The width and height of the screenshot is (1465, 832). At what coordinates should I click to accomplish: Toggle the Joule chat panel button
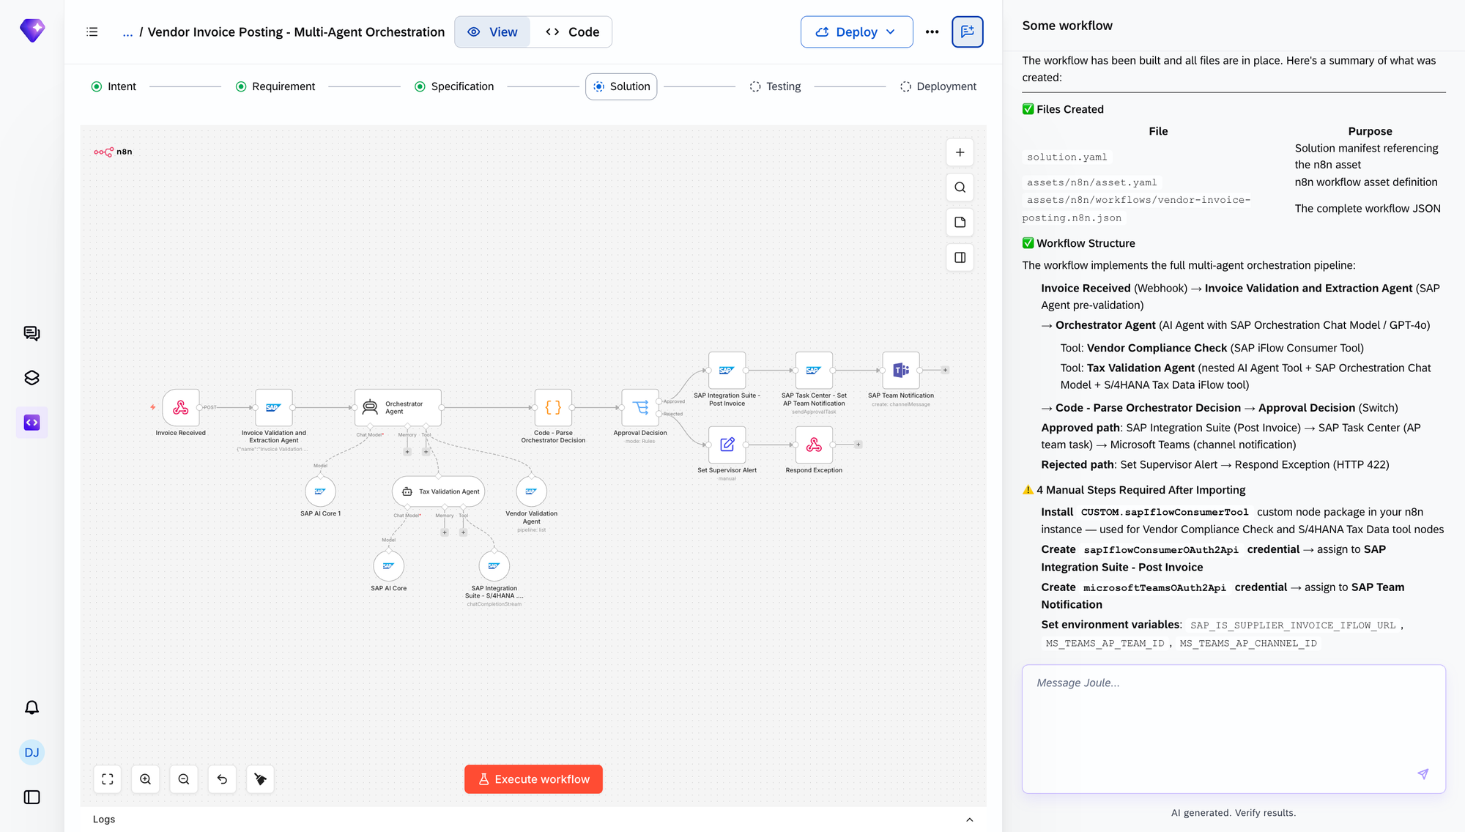(x=967, y=32)
